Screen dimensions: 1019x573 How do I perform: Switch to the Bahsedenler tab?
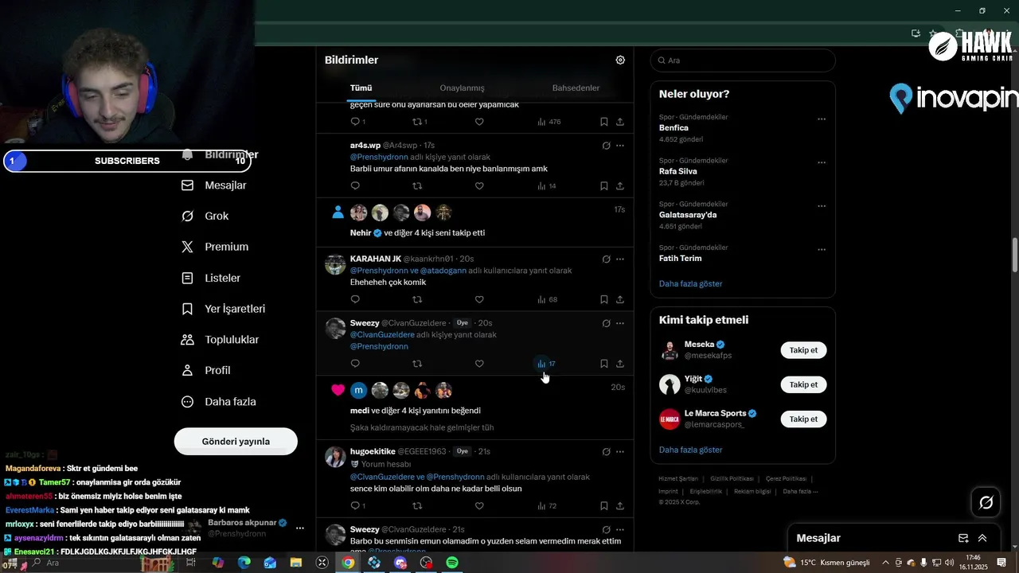(x=576, y=88)
